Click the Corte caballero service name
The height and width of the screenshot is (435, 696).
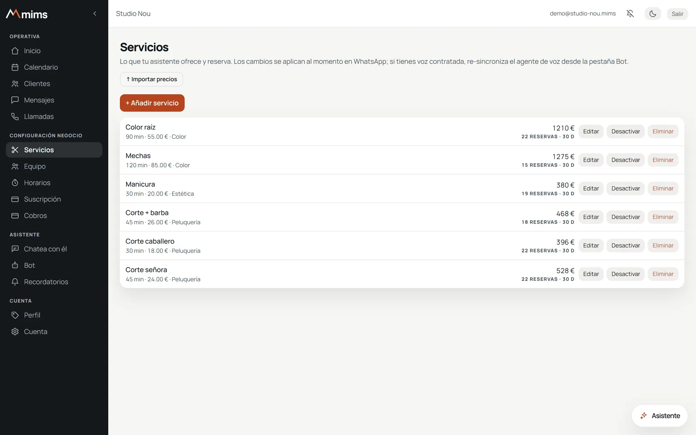click(x=150, y=241)
